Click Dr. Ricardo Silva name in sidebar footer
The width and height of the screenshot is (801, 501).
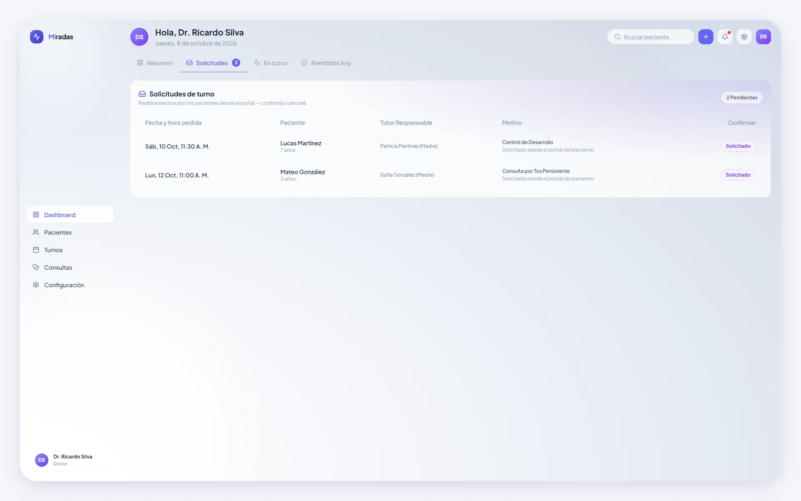tap(73, 457)
